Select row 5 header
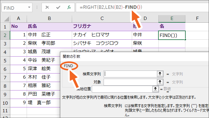Viewport: 209px width, 118px height. coord(5,61)
